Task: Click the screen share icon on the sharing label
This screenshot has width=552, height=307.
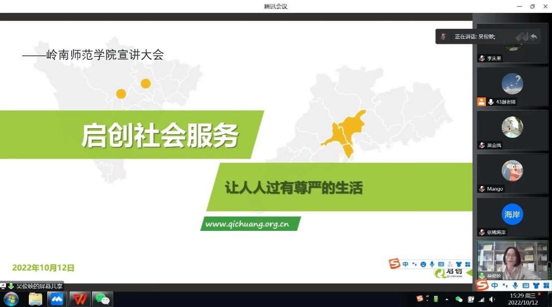Action: coord(3,286)
